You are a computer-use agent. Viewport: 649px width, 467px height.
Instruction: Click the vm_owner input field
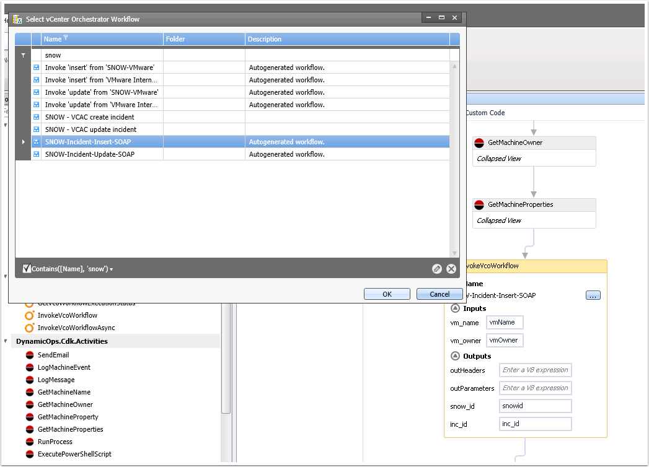tap(505, 341)
